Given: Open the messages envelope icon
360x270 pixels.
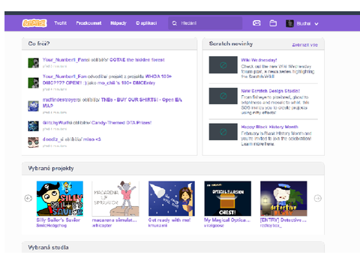Looking at the screenshot, I should coord(256,23).
